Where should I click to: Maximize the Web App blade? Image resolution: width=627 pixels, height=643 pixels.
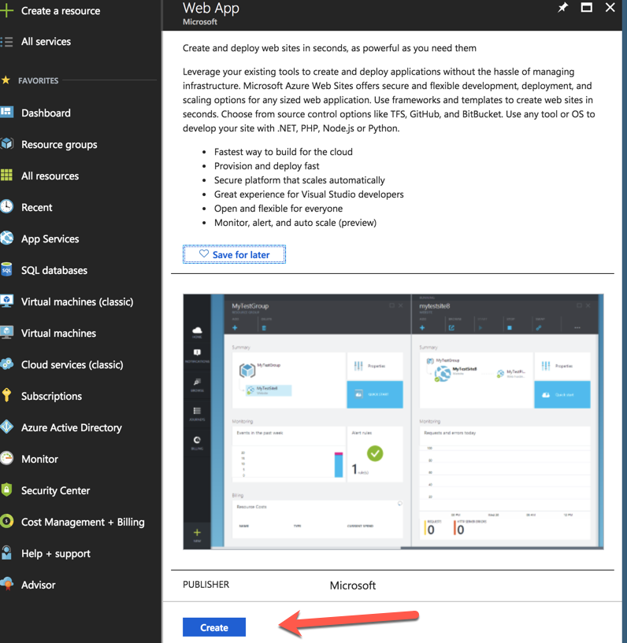[x=586, y=7]
